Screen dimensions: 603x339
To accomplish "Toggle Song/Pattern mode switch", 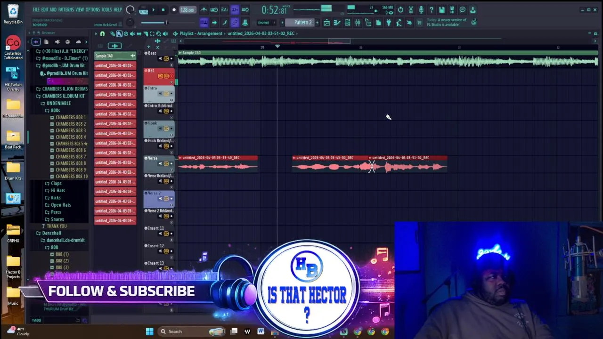I will point(143,10).
